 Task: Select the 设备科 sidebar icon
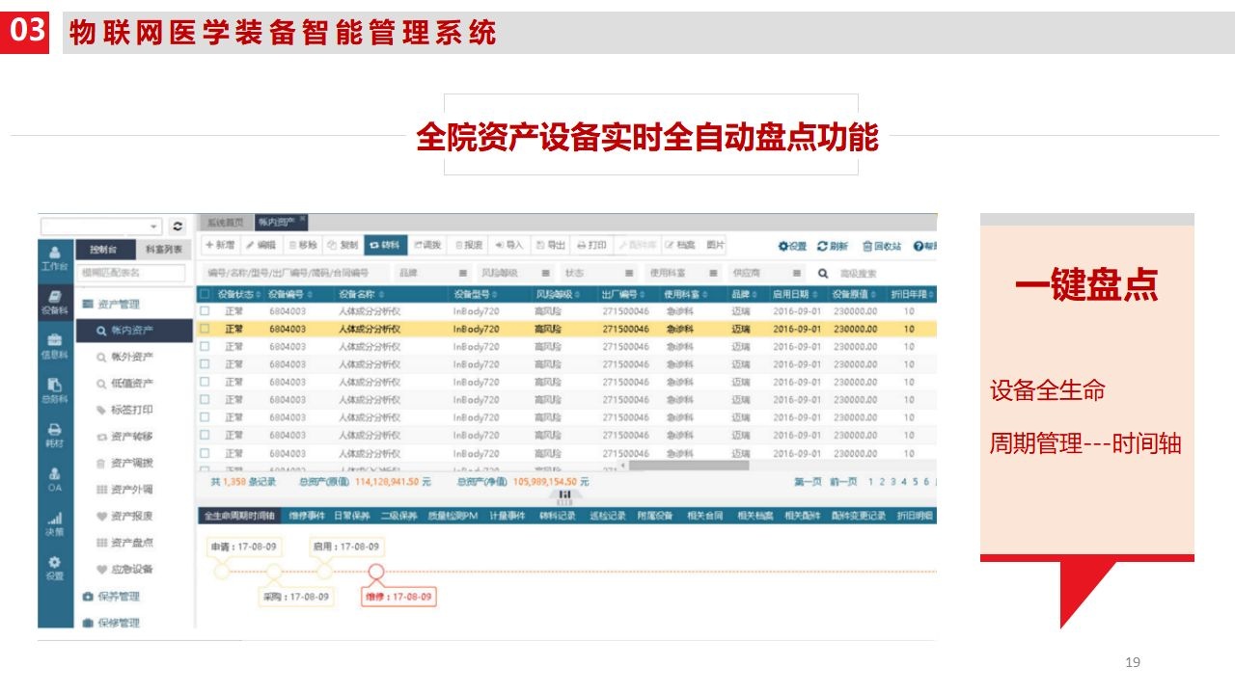(56, 304)
